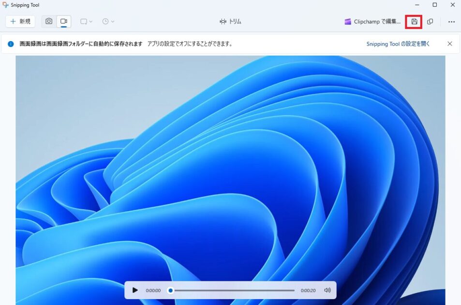Open Snipping Tool の設定を開く link

click(398, 44)
